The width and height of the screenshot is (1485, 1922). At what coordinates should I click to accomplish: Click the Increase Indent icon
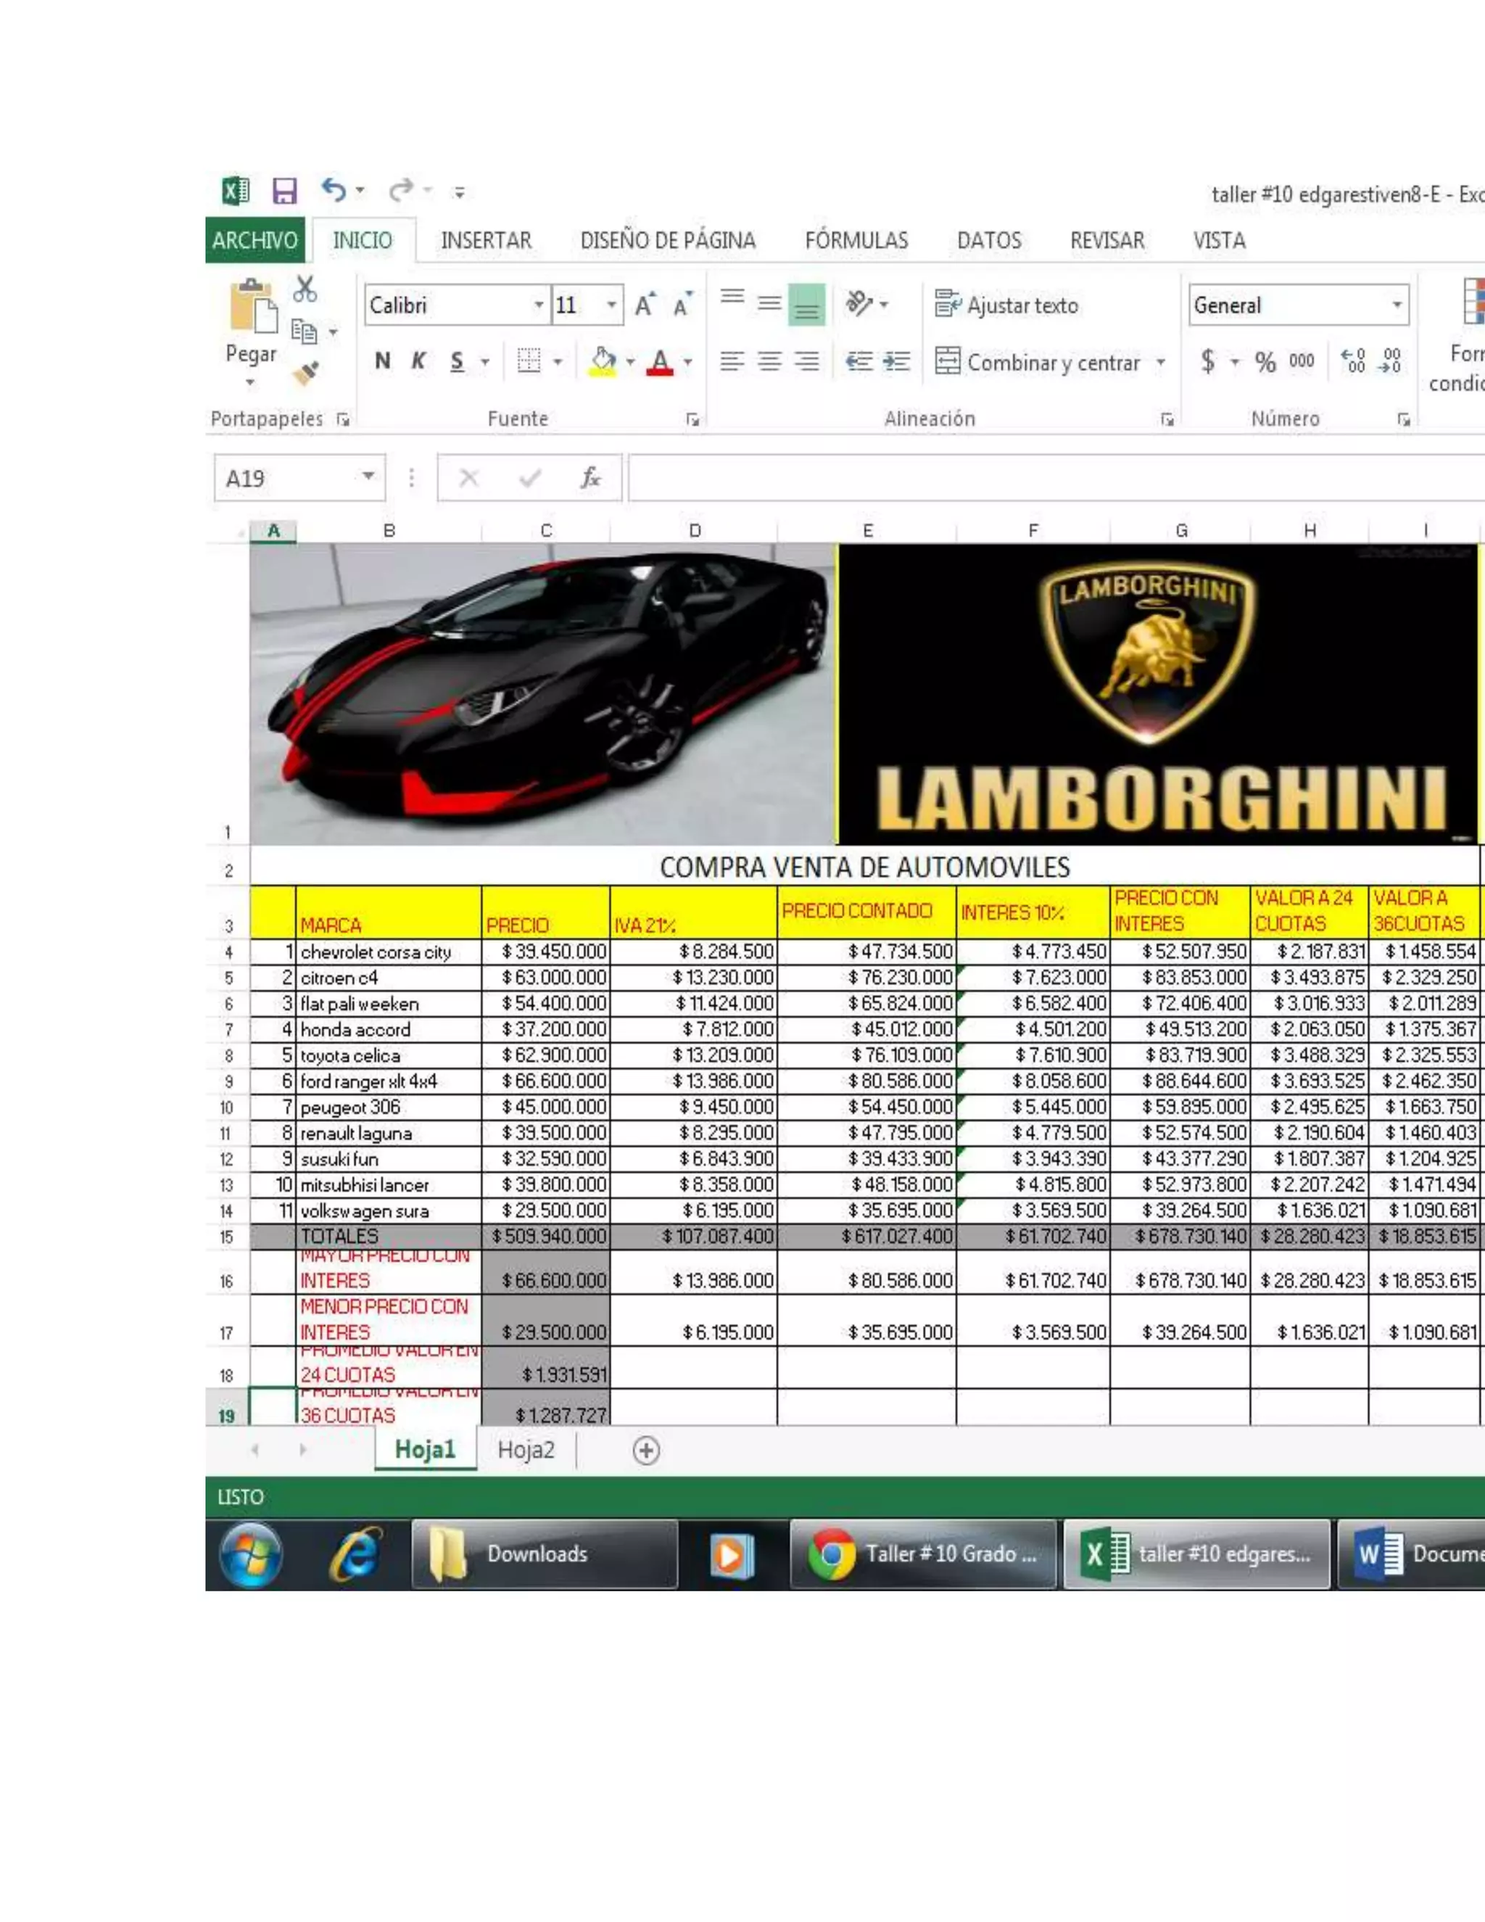pyautogui.click(x=896, y=362)
